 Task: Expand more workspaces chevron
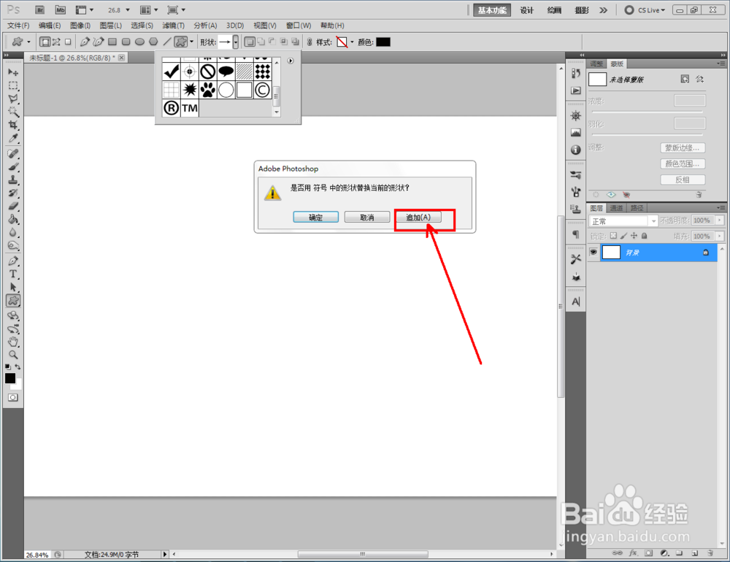pos(604,9)
